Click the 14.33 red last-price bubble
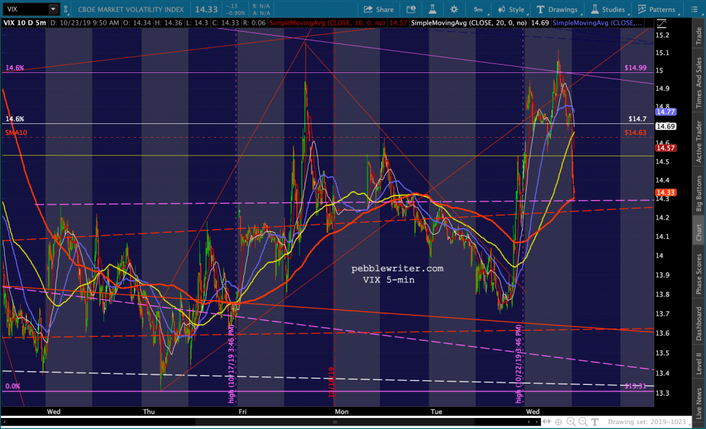706x429 pixels. point(665,193)
